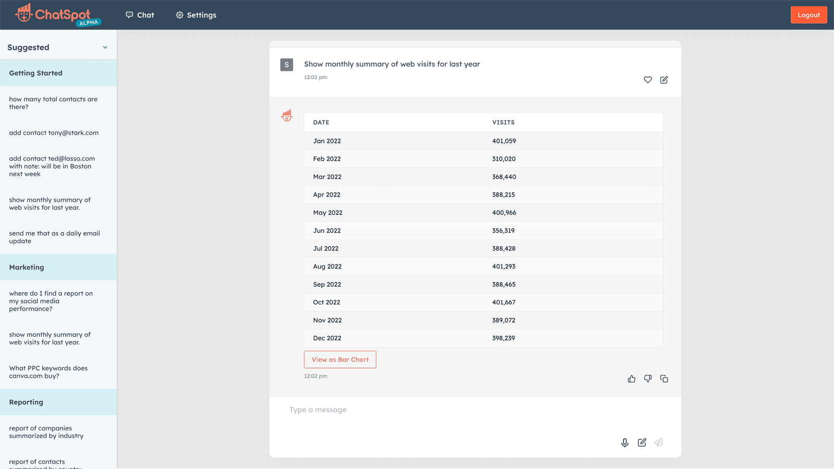Open the Chat tab

pyautogui.click(x=140, y=15)
